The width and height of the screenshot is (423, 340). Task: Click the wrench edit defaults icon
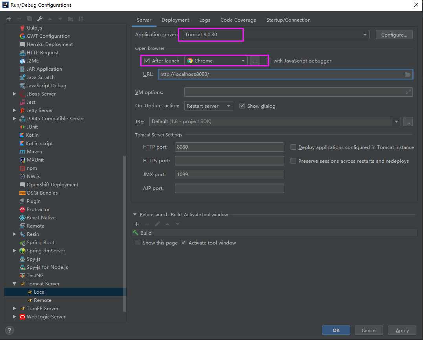click(x=40, y=19)
